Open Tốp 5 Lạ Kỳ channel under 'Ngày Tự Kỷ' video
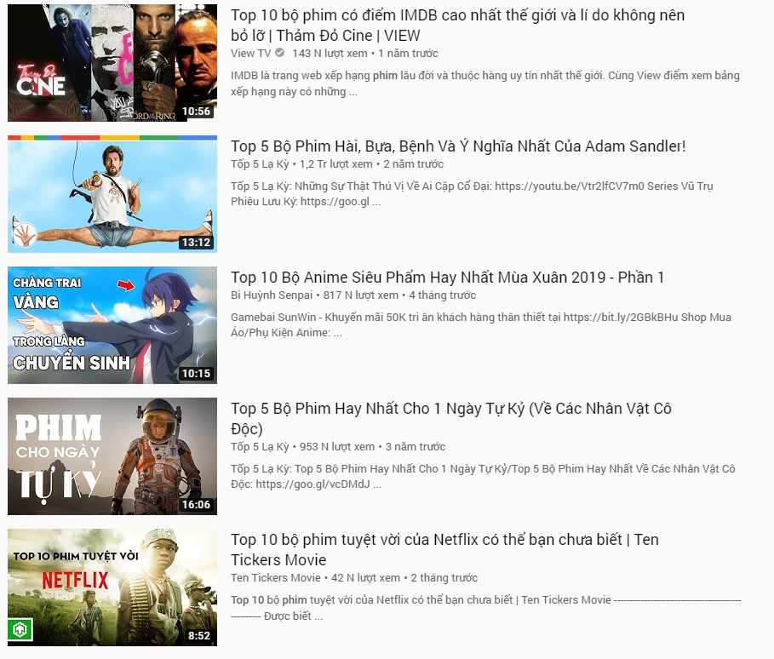Image resolution: width=774 pixels, height=659 pixels. (260, 447)
